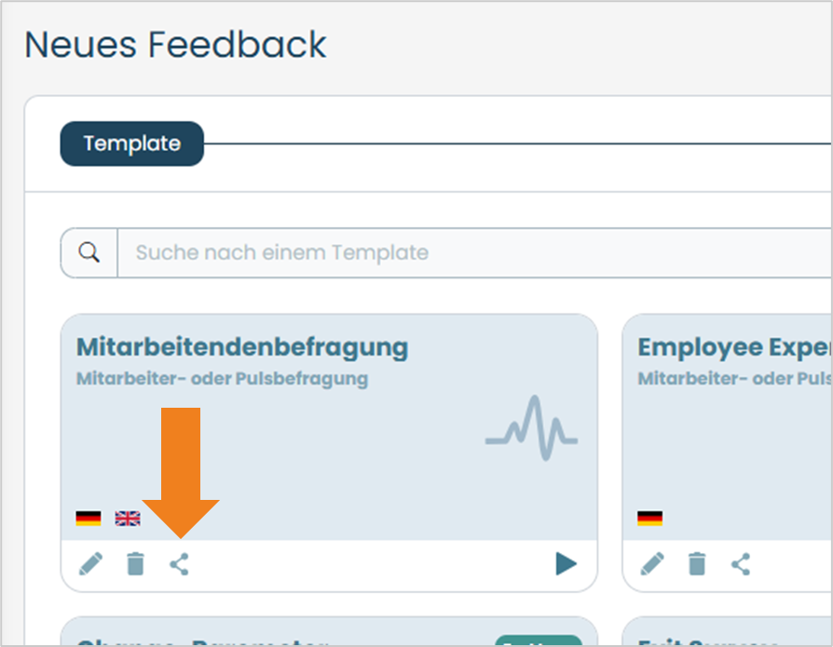Open the Employee Experience card title
The width and height of the screenshot is (833, 647).
(734, 347)
